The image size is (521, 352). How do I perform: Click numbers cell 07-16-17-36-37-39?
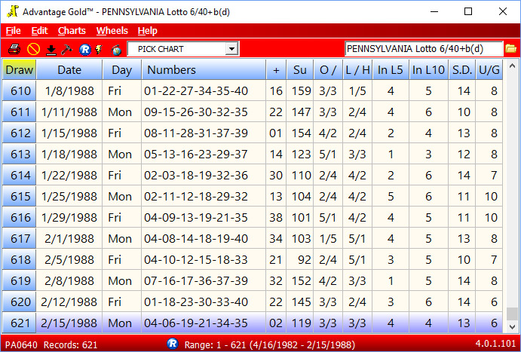click(204, 280)
